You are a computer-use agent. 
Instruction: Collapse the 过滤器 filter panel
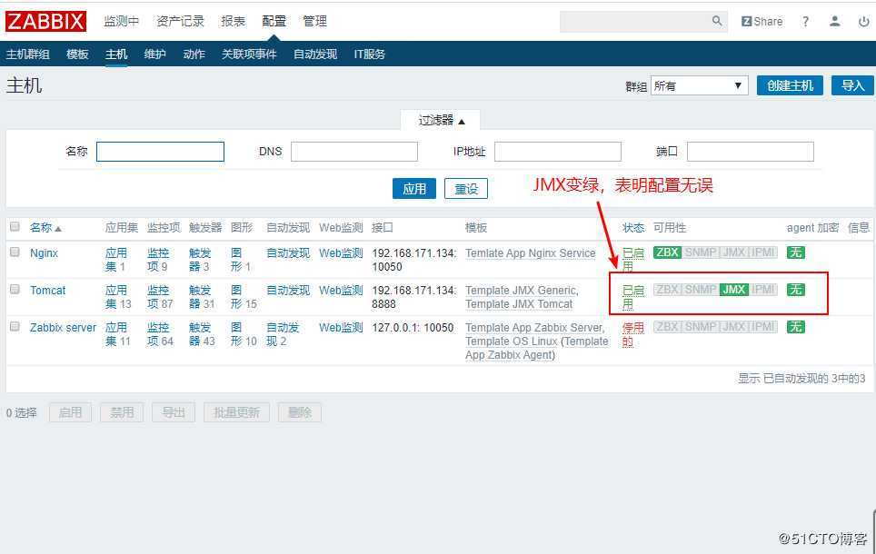click(x=440, y=119)
